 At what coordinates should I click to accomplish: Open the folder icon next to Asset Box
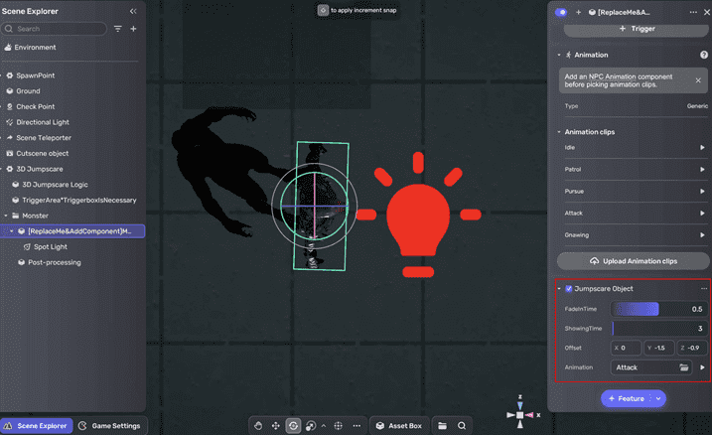[442, 426]
